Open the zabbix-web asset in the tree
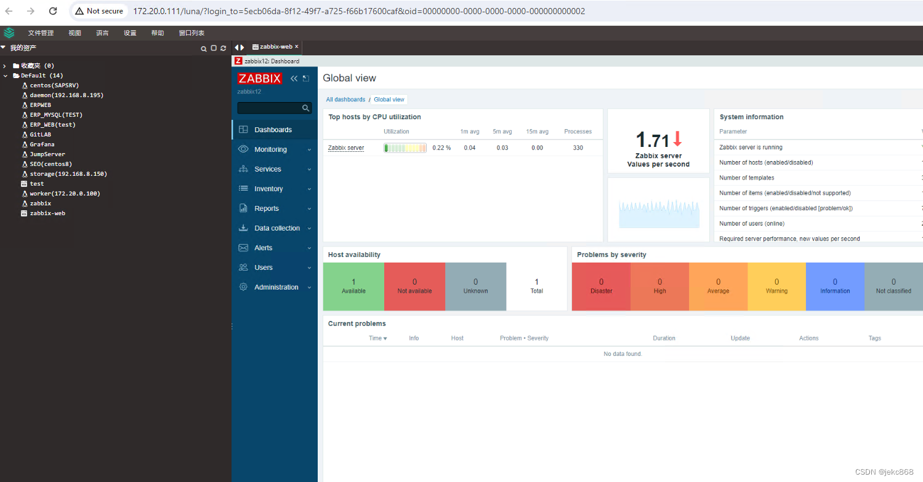 point(47,213)
